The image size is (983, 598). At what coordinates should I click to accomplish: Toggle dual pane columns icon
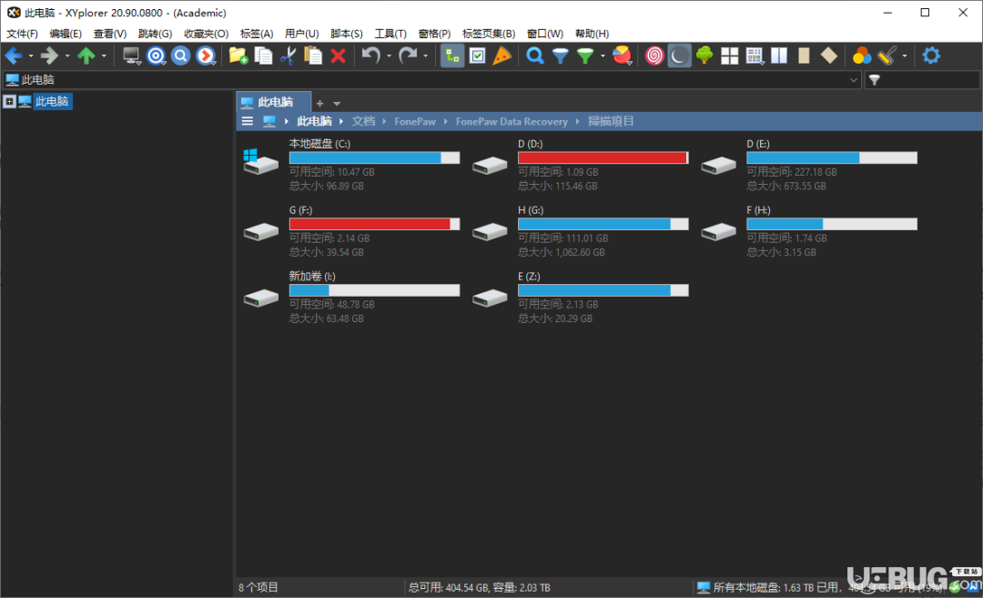pyautogui.click(x=779, y=56)
